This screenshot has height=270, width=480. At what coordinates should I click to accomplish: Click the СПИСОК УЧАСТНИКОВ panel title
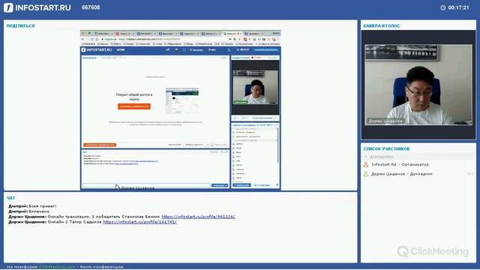click(x=386, y=148)
